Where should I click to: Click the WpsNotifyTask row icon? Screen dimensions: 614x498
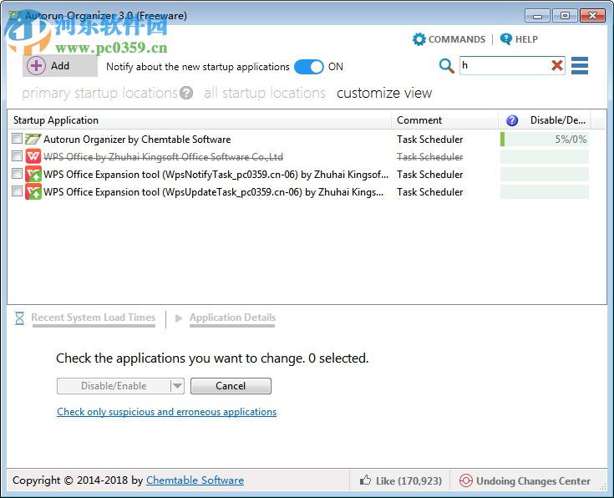[33, 174]
